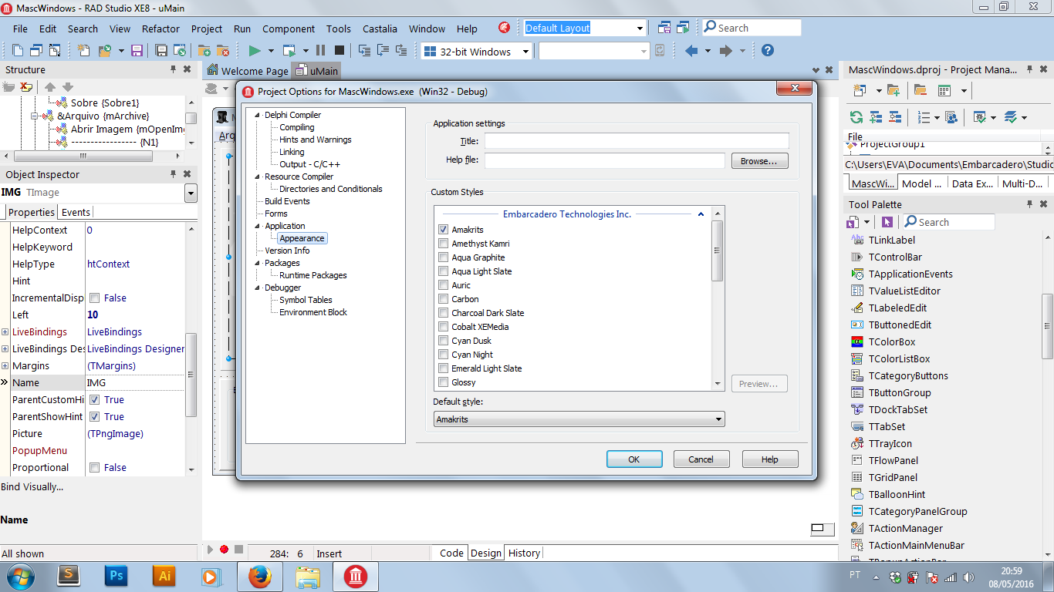This screenshot has height=592, width=1054.
Task: Click the Remove File from Project icon
Action: pyautogui.click(x=221, y=51)
